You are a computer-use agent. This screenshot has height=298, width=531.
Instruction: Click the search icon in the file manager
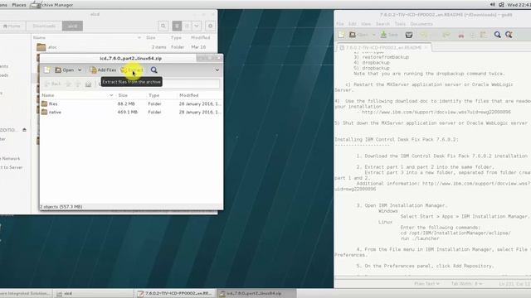[163, 26]
